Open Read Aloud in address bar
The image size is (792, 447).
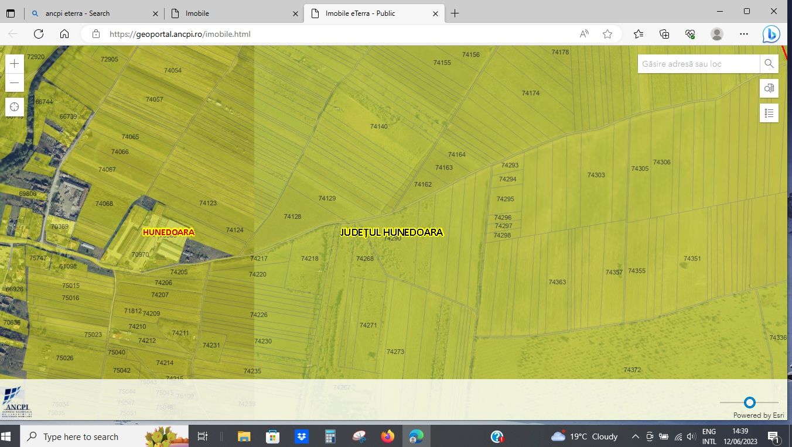584,34
